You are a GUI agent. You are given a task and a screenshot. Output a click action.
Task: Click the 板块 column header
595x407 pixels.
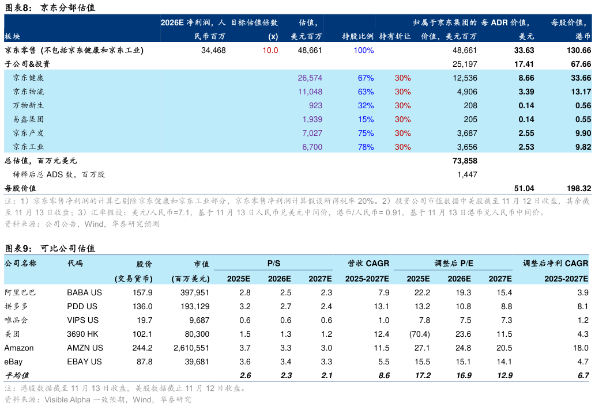click(12, 36)
